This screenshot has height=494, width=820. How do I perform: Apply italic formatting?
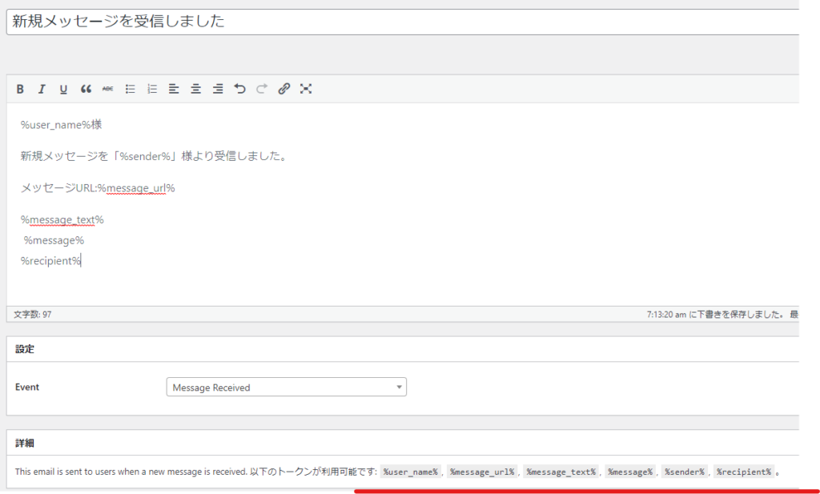click(42, 89)
